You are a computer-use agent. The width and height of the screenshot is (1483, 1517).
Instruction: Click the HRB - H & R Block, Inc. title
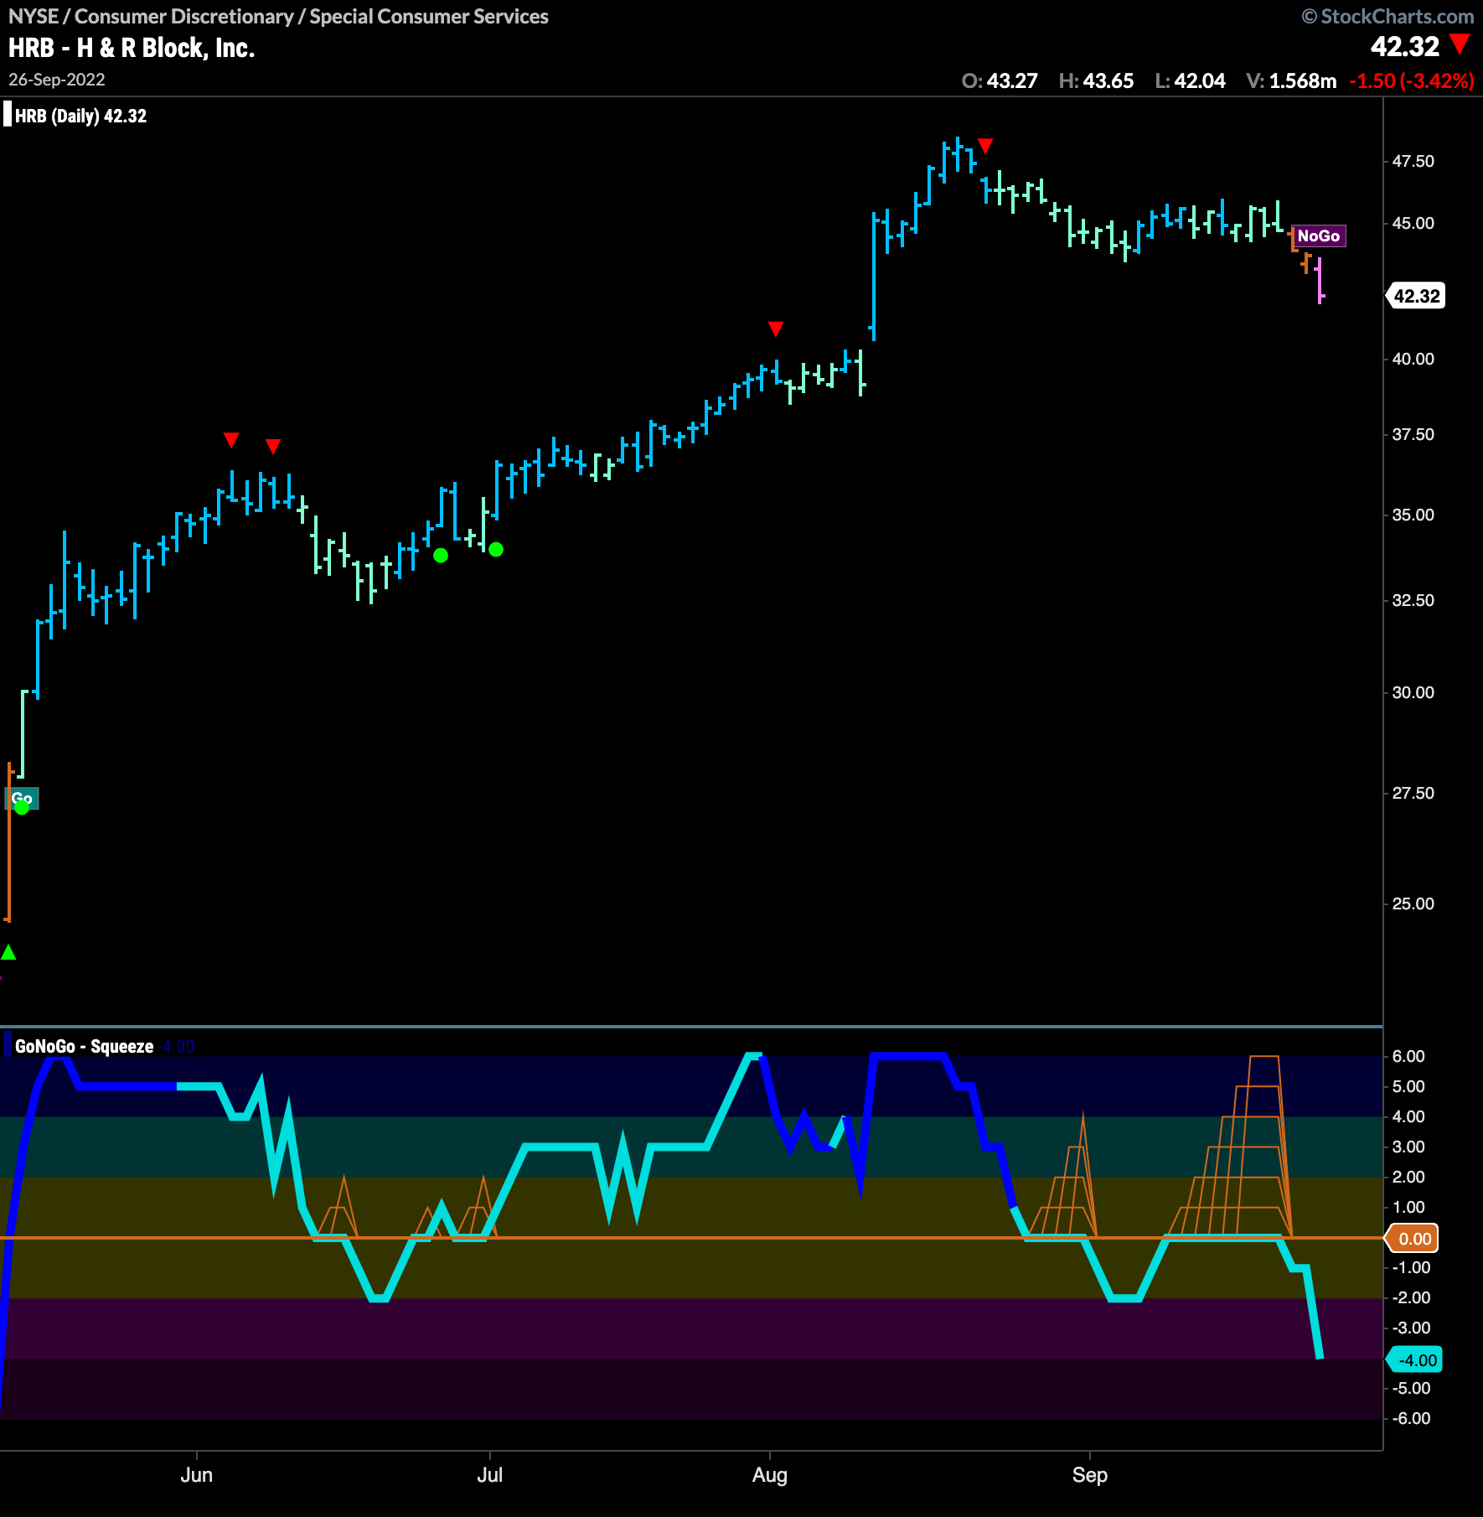(132, 48)
